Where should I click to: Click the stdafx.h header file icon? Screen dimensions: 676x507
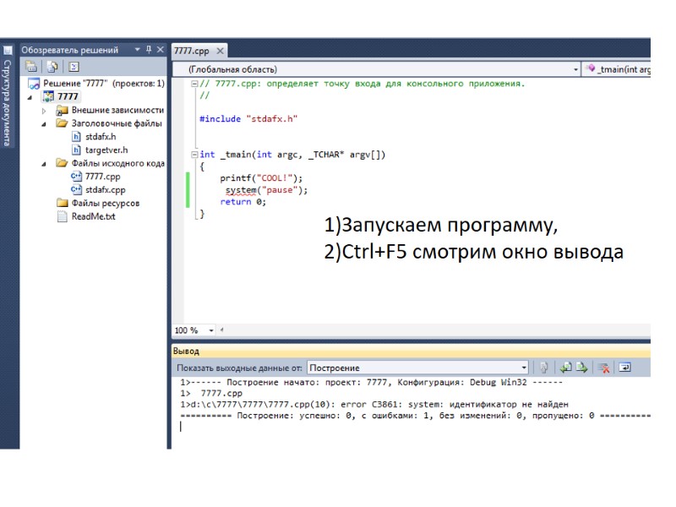click(x=76, y=137)
